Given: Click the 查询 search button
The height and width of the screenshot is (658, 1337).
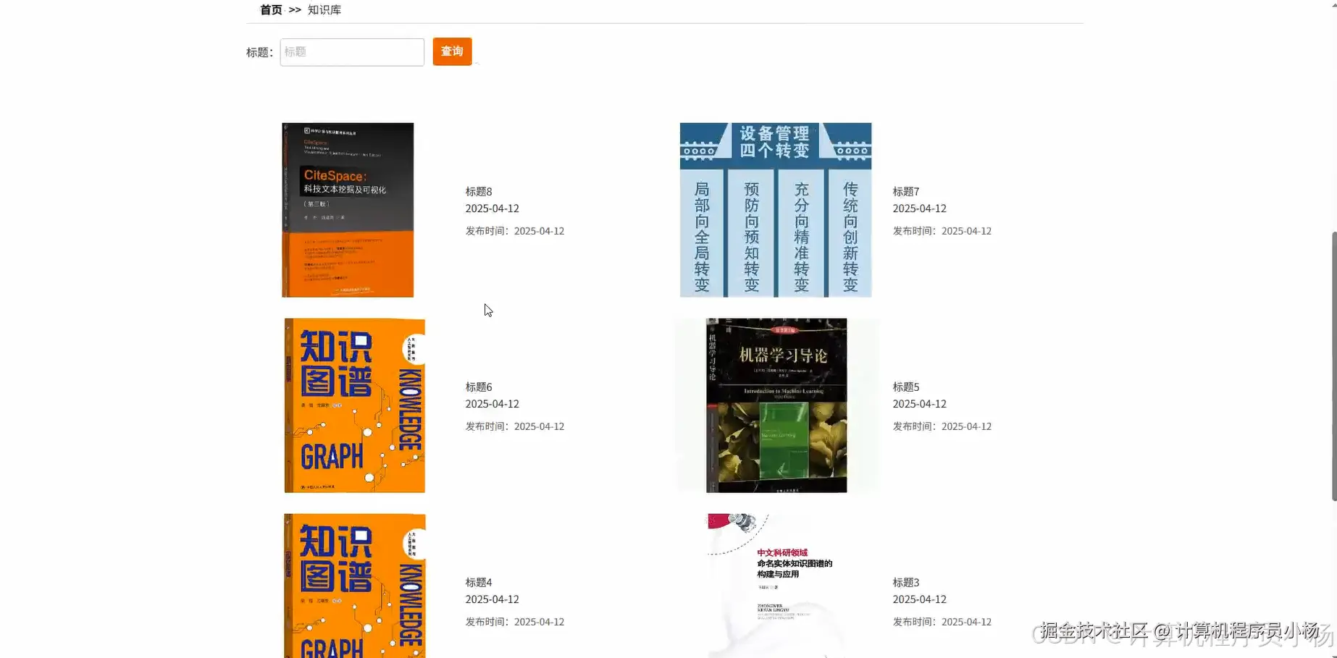Looking at the screenshot, I should tap(451, 51).
